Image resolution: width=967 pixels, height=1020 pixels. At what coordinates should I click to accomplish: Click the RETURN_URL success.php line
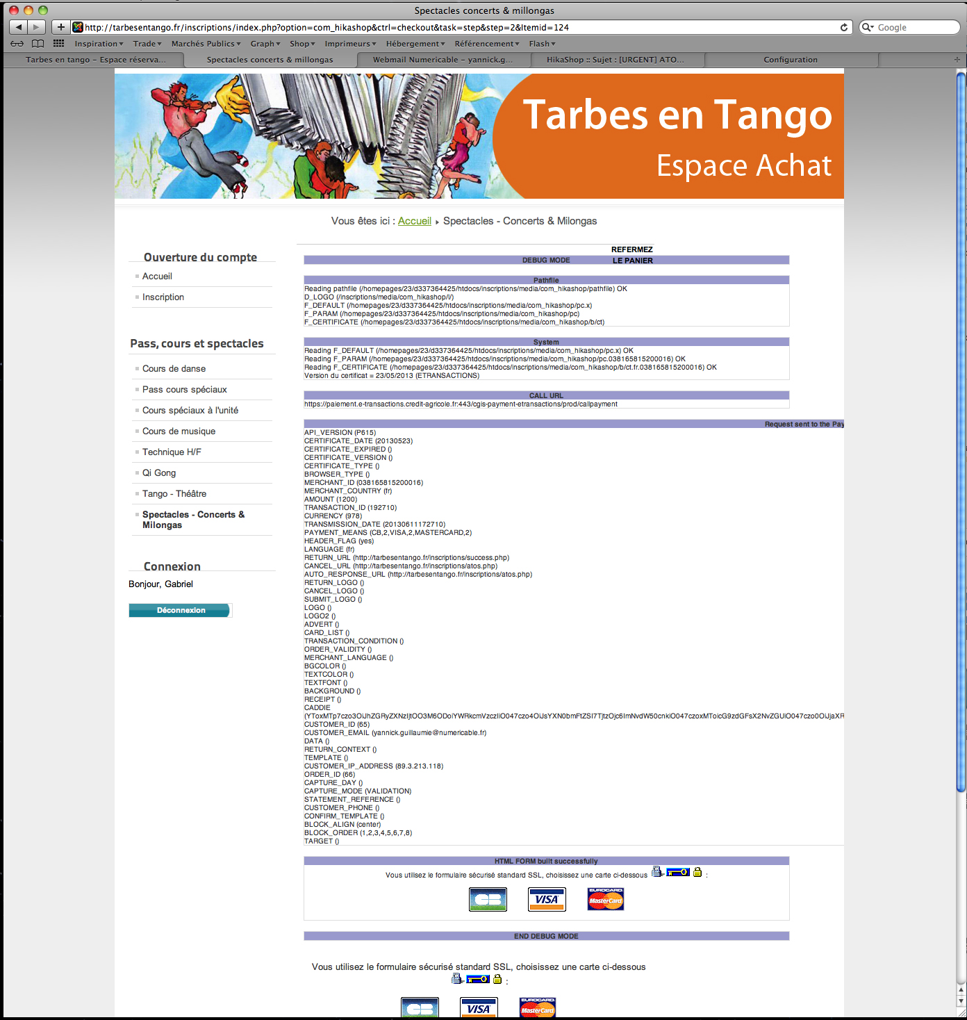[406, 557]
